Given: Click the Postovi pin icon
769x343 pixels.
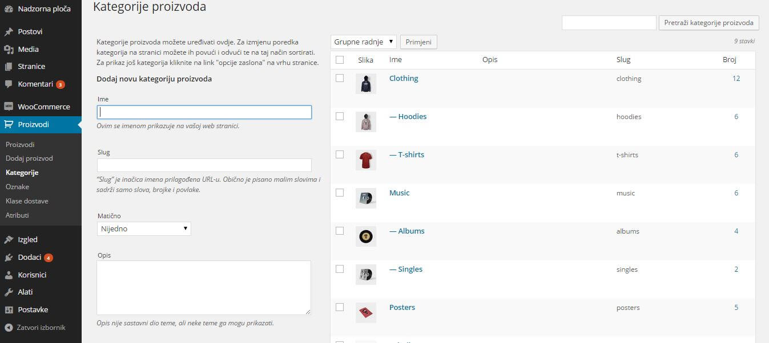Looking at the screenshot, I should click(x=9, y=32).
